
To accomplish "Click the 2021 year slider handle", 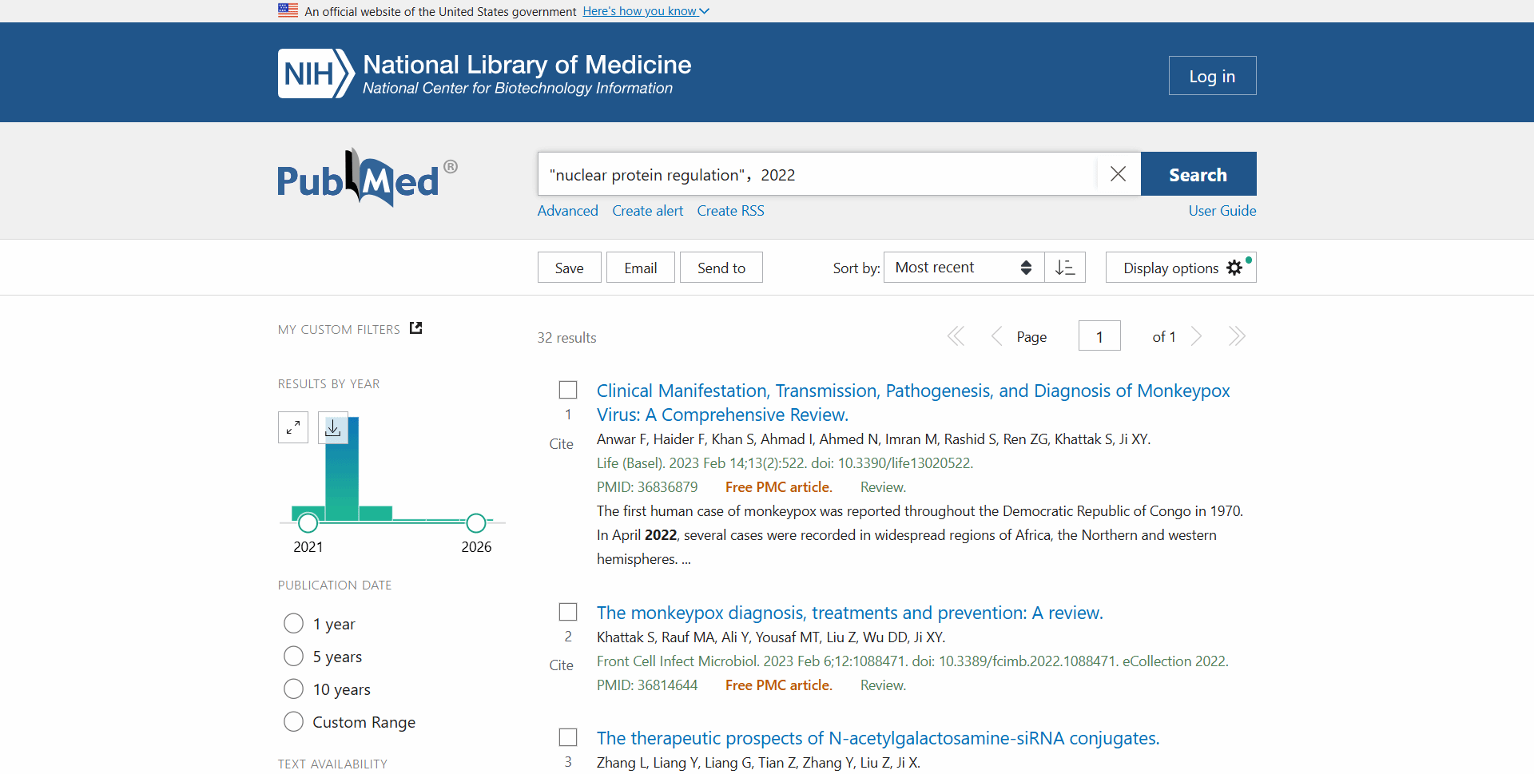I will coord(308,523).
